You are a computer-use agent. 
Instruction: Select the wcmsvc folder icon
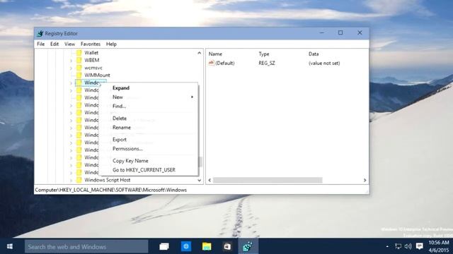79,68
